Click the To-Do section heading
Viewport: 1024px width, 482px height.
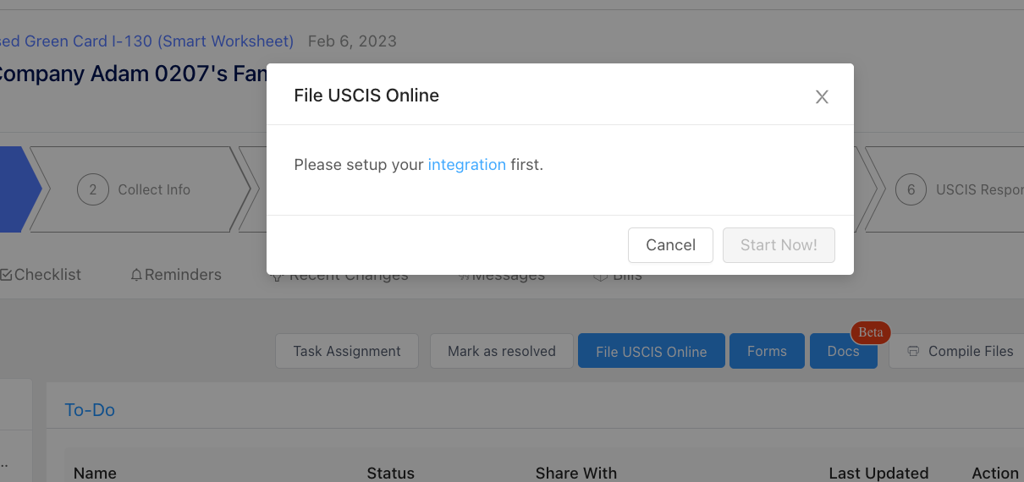click(x=90, y=410)
